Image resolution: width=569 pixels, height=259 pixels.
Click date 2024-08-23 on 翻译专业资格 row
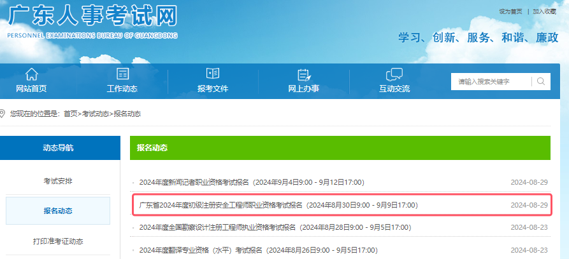(529, 250)
